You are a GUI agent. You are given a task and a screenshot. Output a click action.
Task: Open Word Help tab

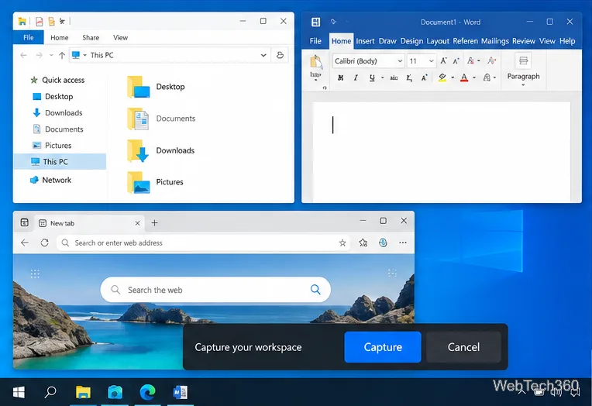pos(567,41)
